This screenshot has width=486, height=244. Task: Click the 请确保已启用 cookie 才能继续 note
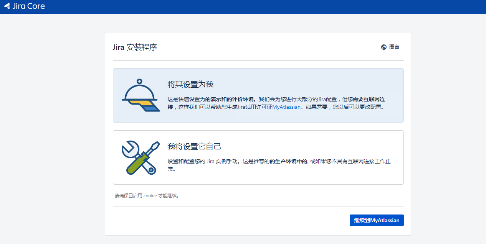(x=147, y=196)
